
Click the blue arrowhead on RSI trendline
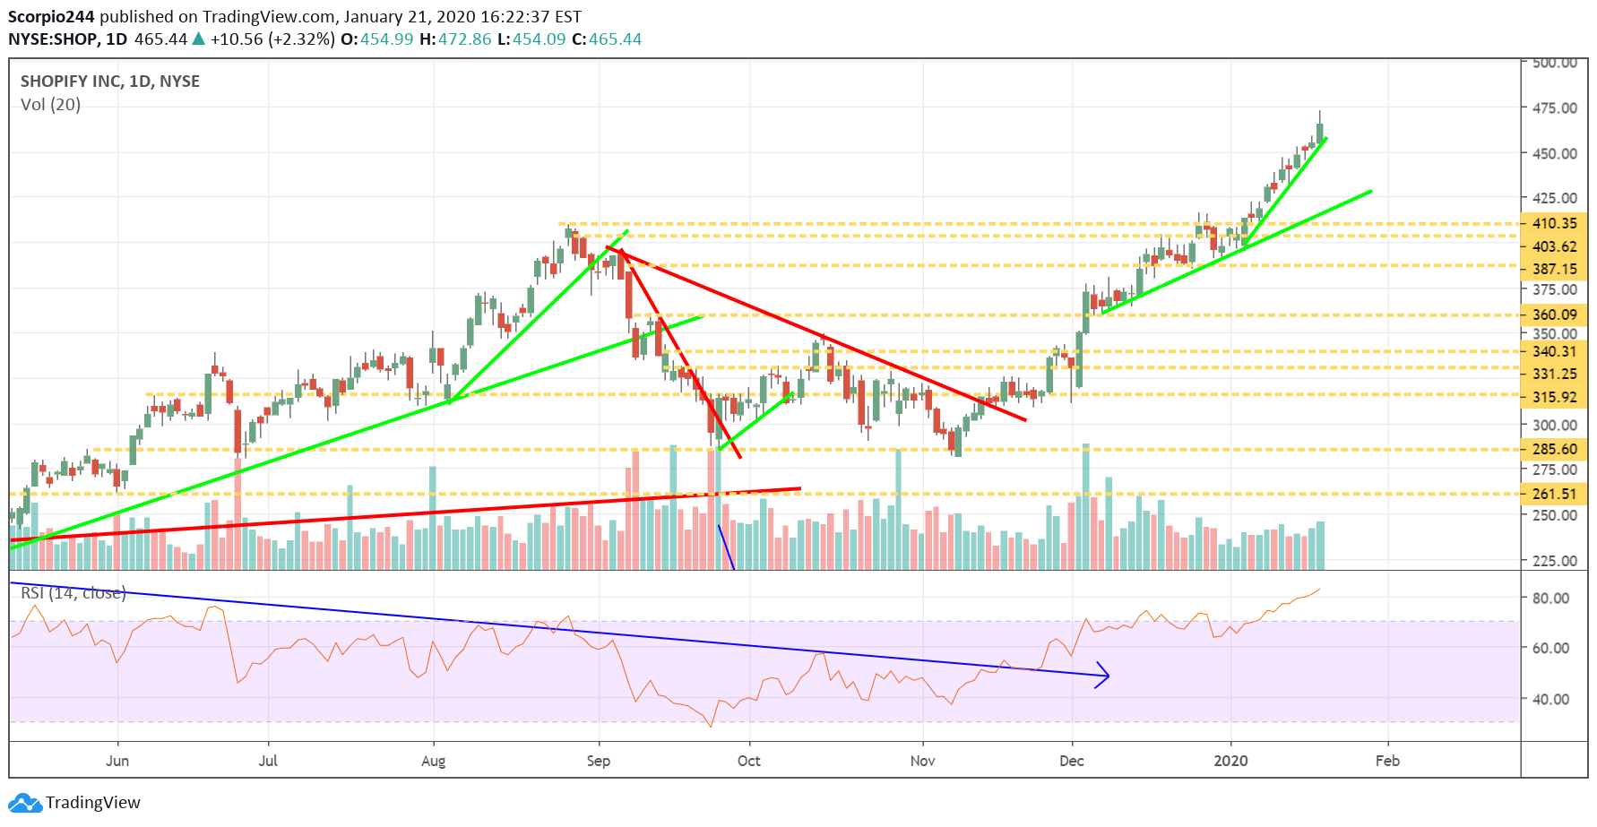coord(1103,675)
